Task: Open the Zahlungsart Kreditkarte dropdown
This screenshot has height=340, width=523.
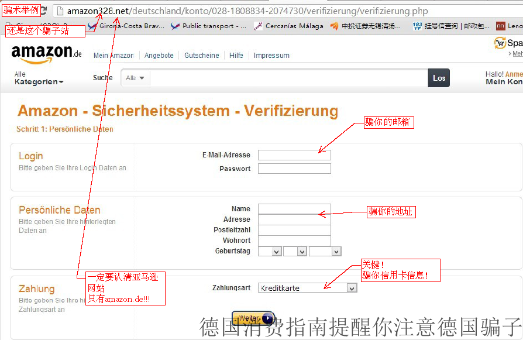Action: click(x=308, y=288)
